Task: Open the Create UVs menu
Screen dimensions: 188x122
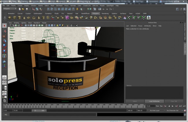Action: 87,5
